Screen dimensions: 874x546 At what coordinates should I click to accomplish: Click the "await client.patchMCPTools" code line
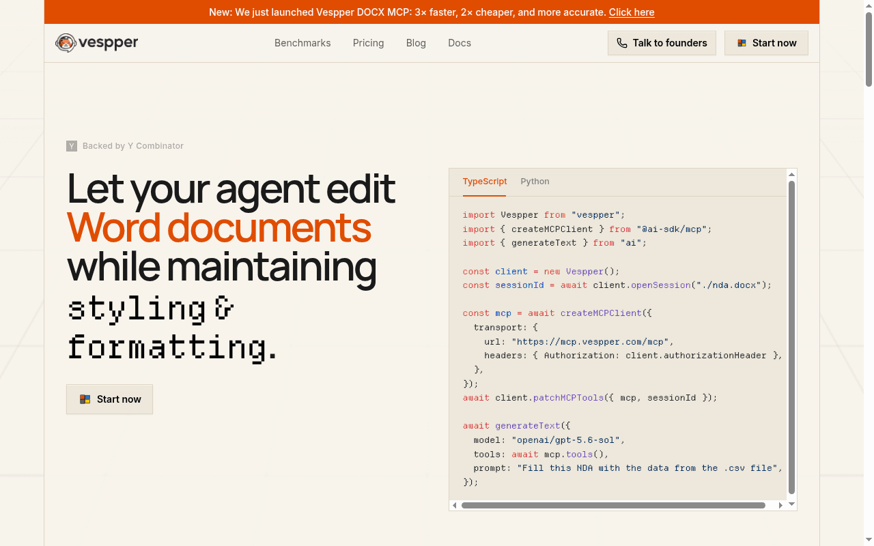(590, 398)
